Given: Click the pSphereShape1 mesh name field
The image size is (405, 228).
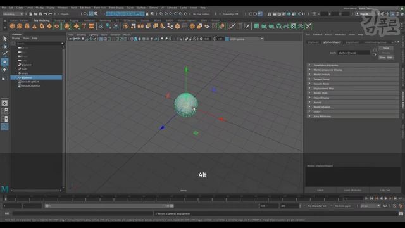Looking at the screenshot, I should [x=354, y=53].
